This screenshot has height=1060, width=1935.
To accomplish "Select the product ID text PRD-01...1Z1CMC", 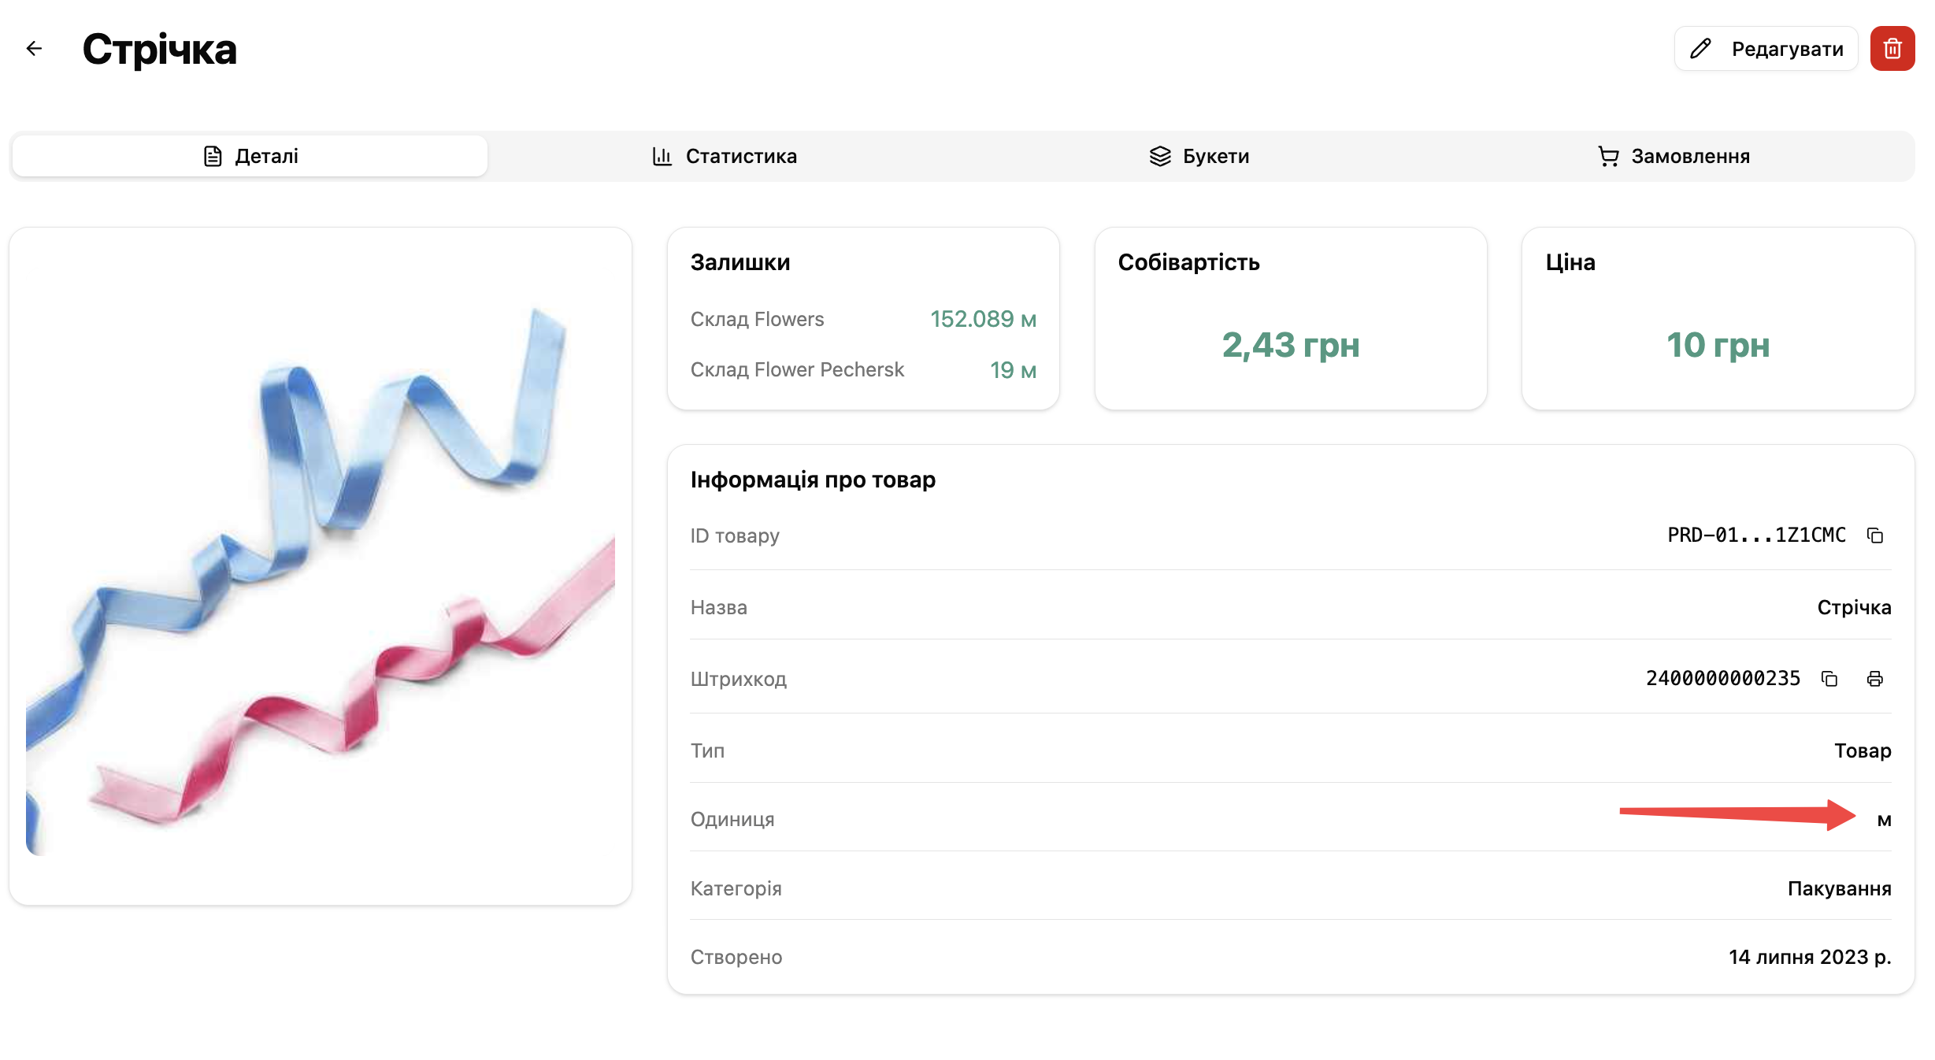I will pyautogui.click(x=1756, y=536).
